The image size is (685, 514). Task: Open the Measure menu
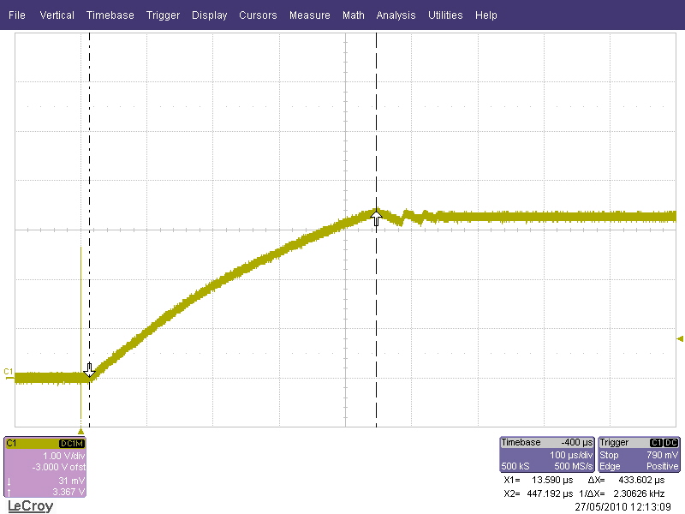pos(310,15)
